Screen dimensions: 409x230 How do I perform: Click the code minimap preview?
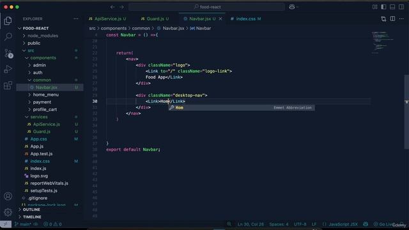pos(383,43)
